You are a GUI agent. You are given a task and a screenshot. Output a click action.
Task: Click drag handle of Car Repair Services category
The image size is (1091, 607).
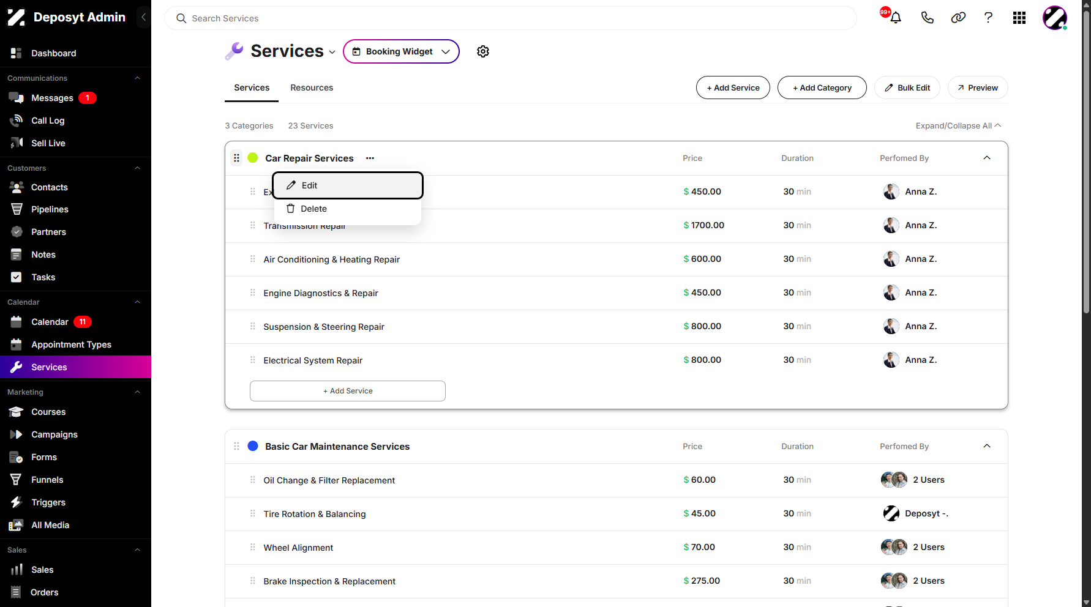pyautogui.click(x=236, y=158)
